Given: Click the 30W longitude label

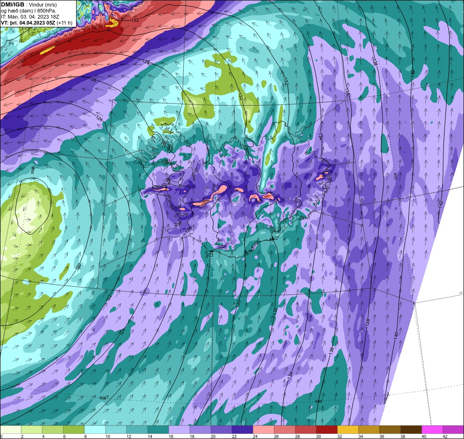Looking at the screenshot, I should pos(32,171).
